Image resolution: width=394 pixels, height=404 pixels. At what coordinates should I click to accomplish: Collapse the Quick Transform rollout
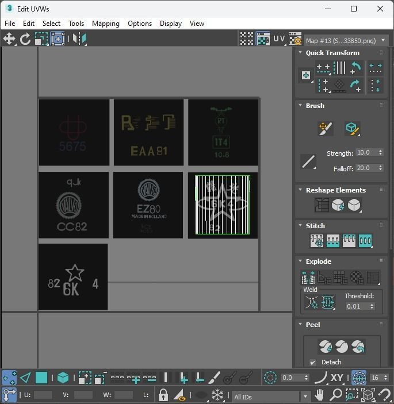[x=300, y=52]
